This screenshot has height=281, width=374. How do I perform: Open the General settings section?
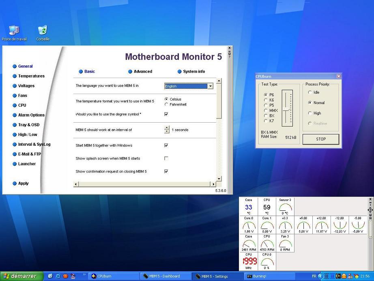click(23, 66)
